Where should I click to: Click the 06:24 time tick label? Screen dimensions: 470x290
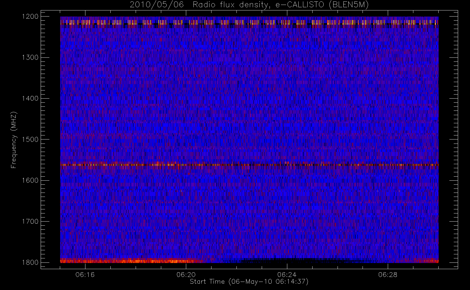click(287, 275)
